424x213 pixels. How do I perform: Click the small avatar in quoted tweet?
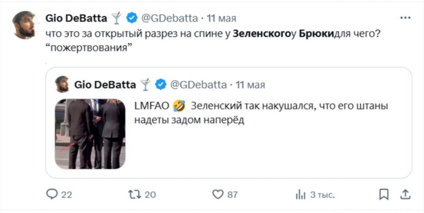[x=62, y=84]
